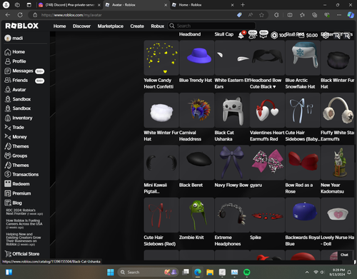
Task: Open 'RDC 2024: Roblox's Next Frontier' blog link
Action: click(x=24, y=212)
